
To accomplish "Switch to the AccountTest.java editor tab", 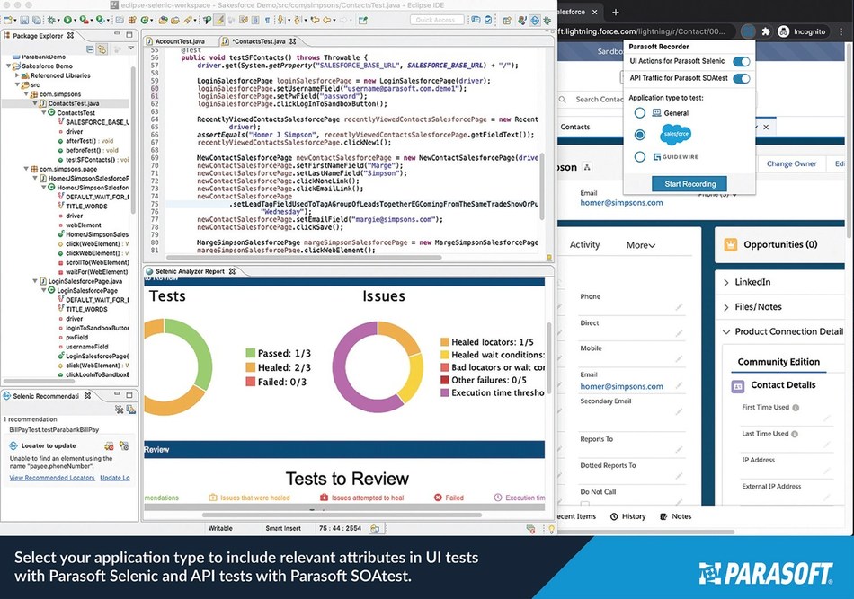I will (177, 42).
